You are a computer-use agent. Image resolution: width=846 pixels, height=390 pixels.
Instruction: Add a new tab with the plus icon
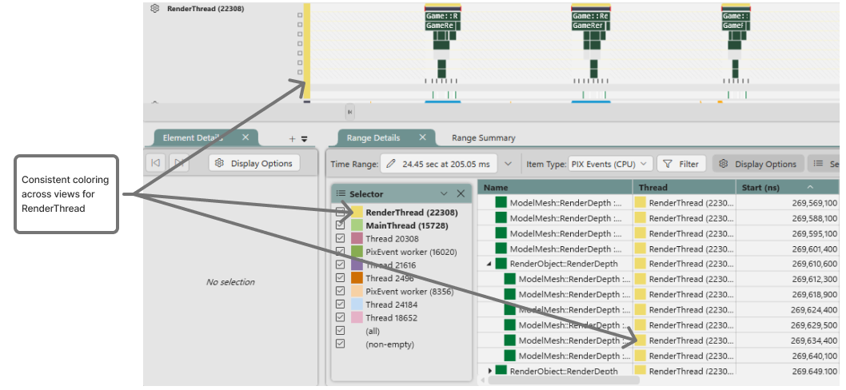pos(292,138)
